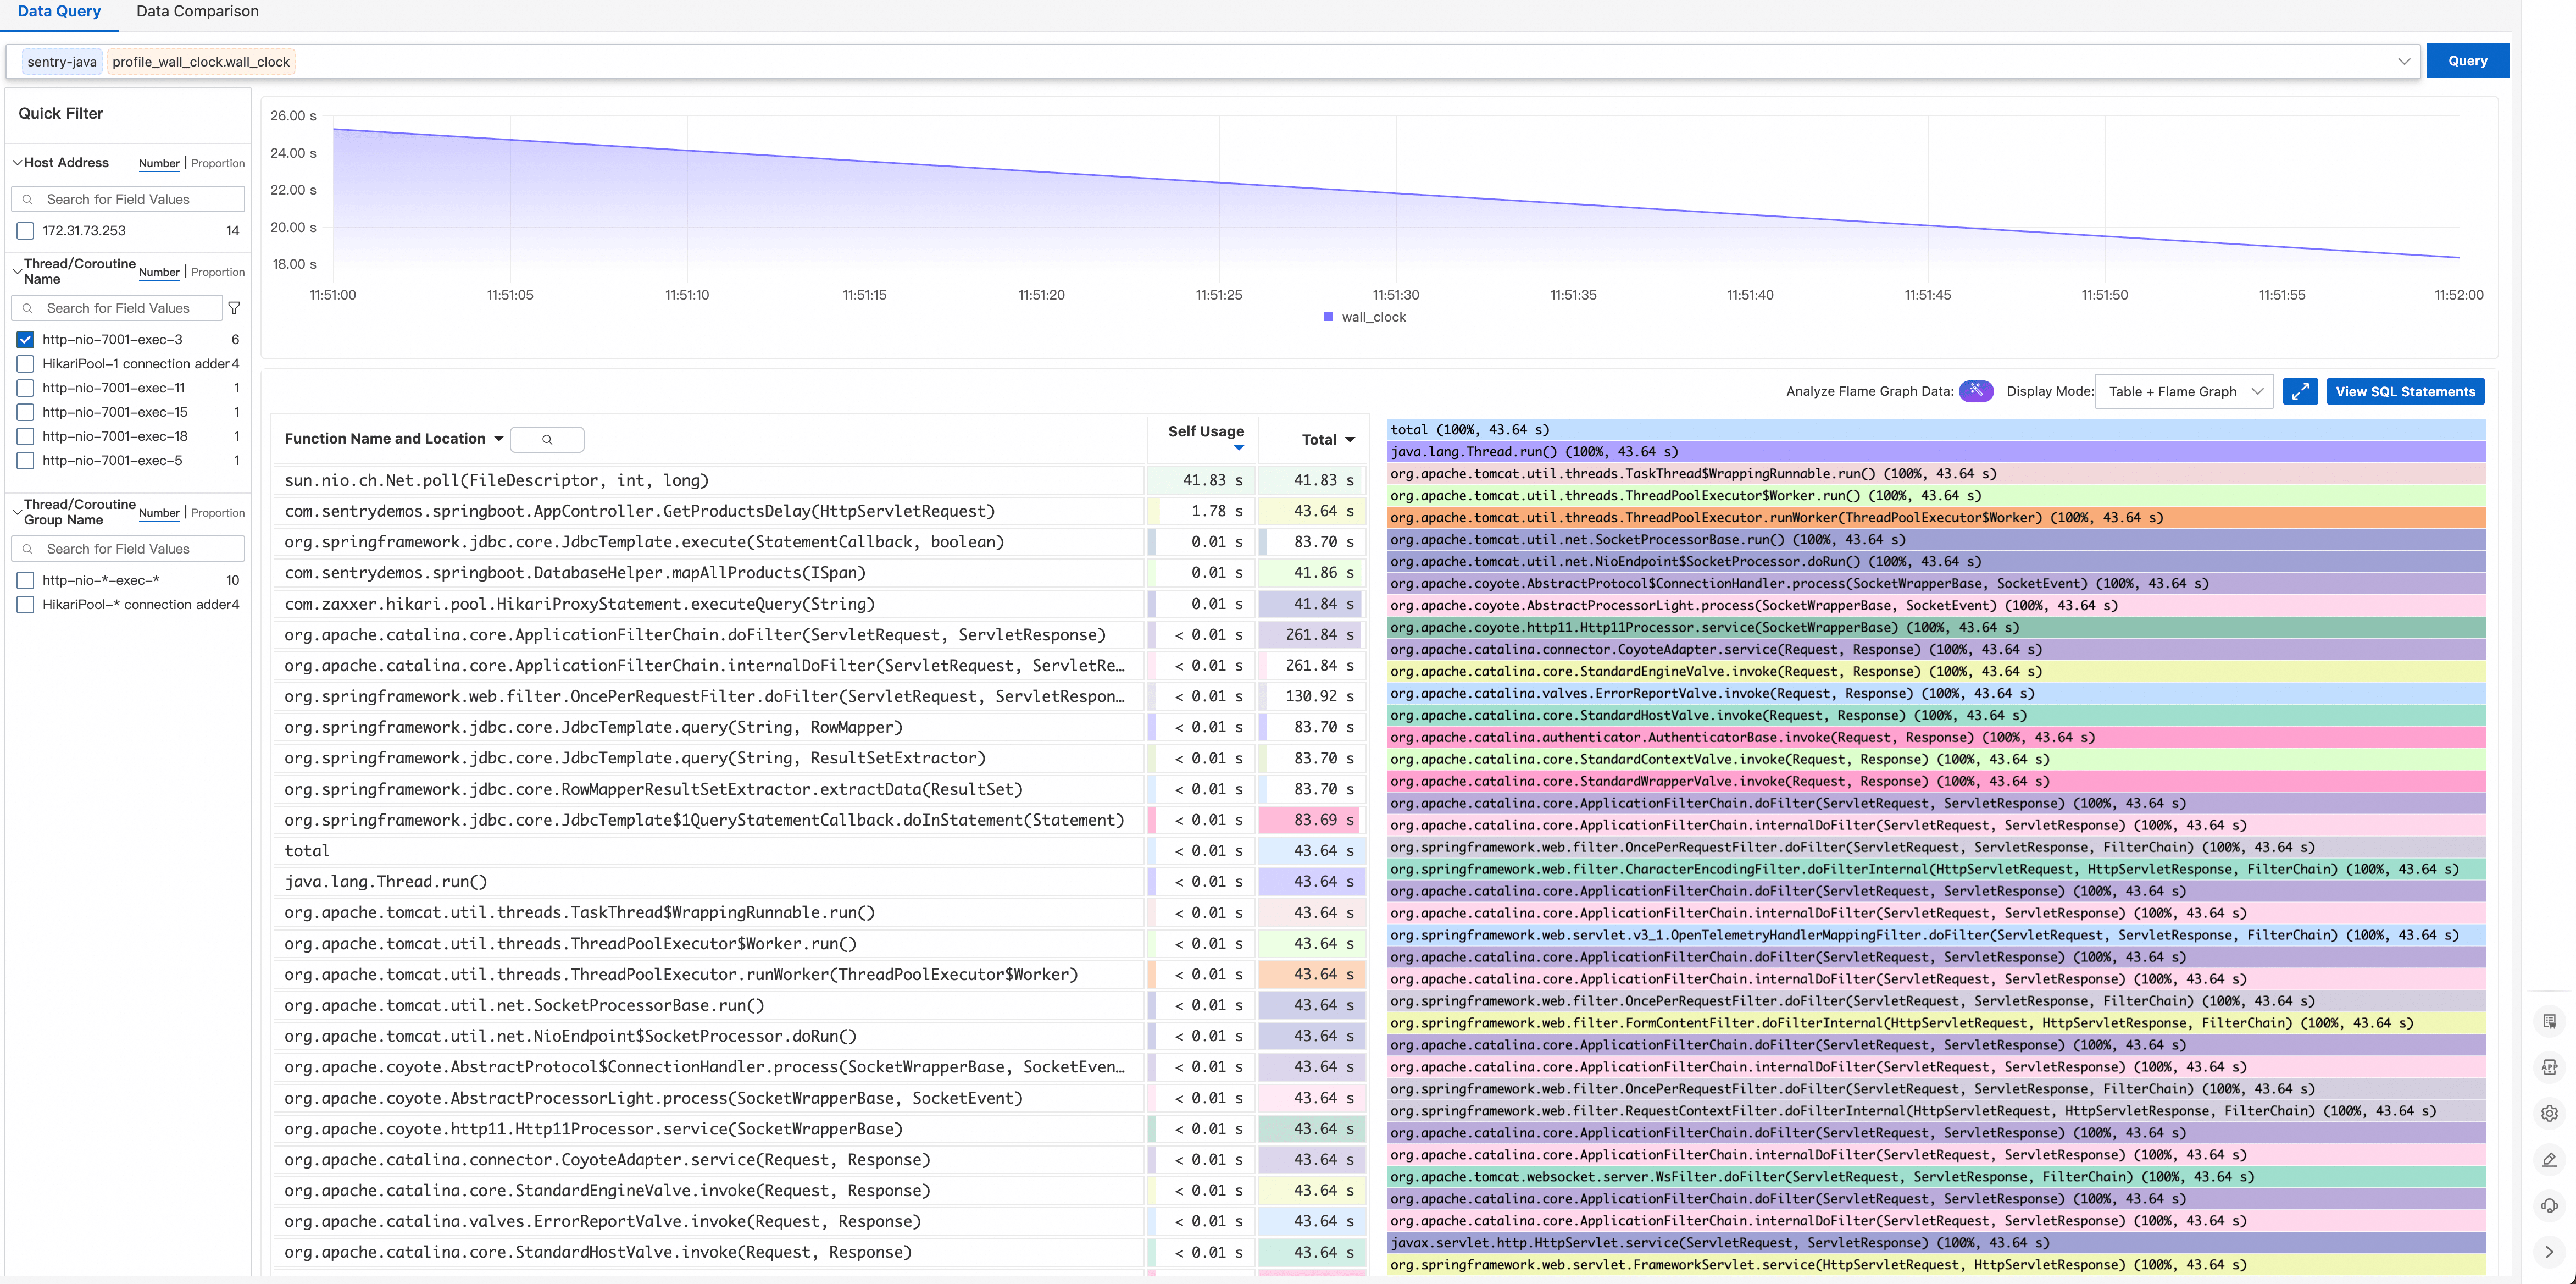Image resolution: width=2576 pixels, height=1284 pixels.
Task: Click the Query button
Action: point(2467,61)
